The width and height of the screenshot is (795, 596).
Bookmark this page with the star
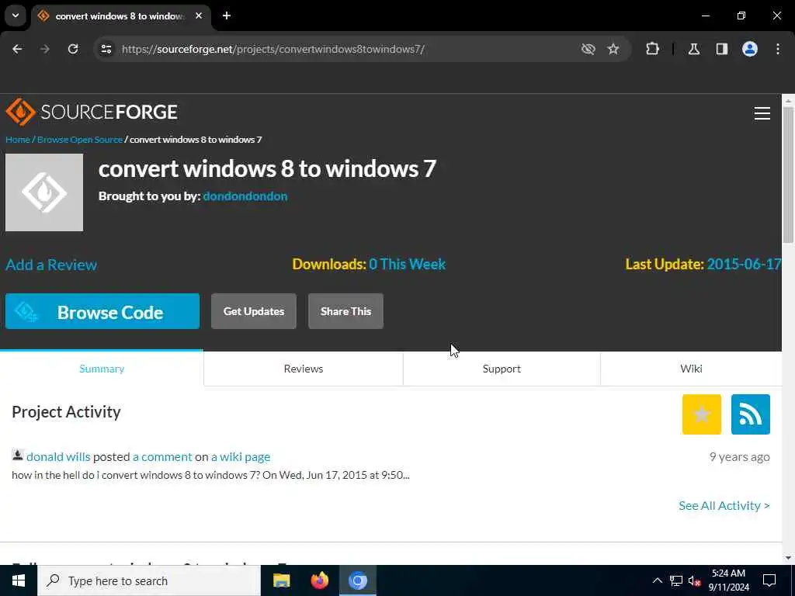point(613,49)
